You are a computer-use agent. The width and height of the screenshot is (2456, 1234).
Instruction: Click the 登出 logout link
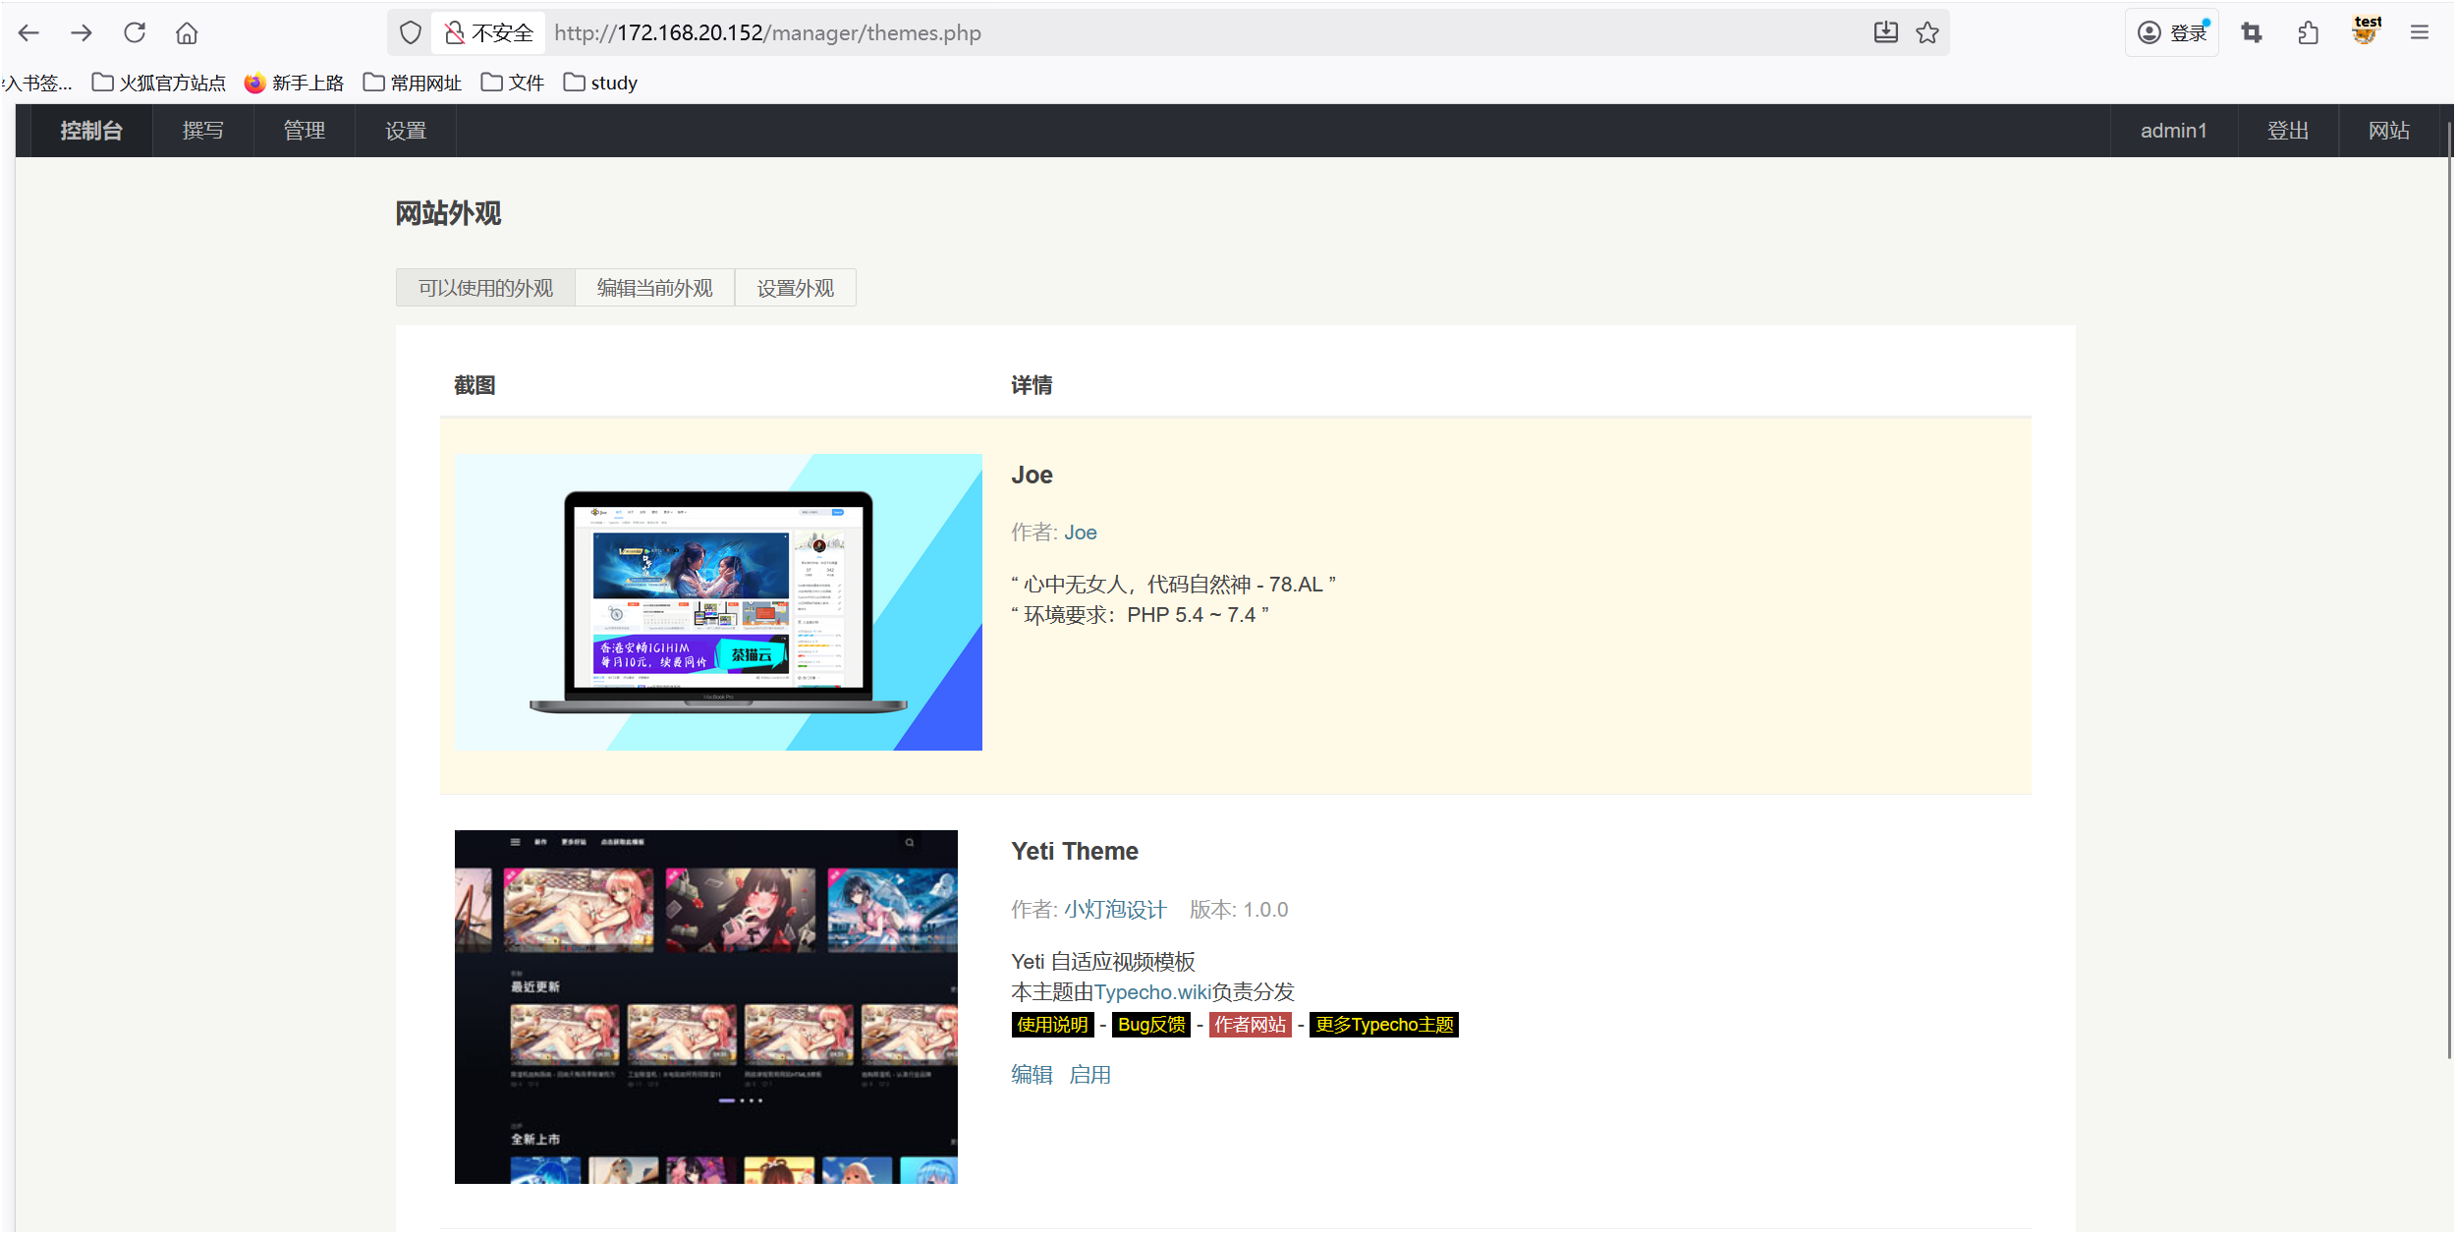point(2287,131)
